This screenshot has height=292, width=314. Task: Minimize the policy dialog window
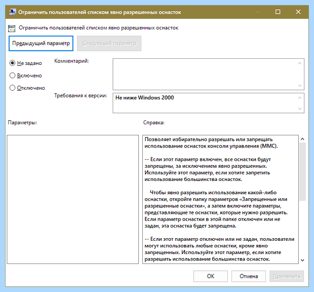click(x=258, y=12)
